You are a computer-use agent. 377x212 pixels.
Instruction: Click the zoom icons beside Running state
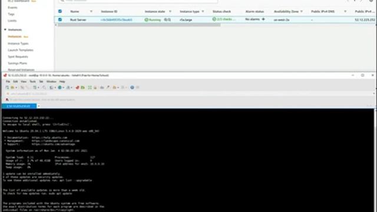point(167,19)
